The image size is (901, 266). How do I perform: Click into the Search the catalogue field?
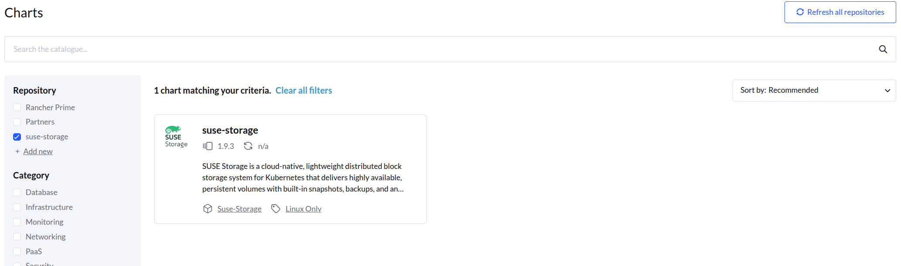436,49
